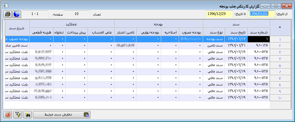Click the application icon in title bar
The width and height of the screenshot is (295, 122).
point(6,6)
